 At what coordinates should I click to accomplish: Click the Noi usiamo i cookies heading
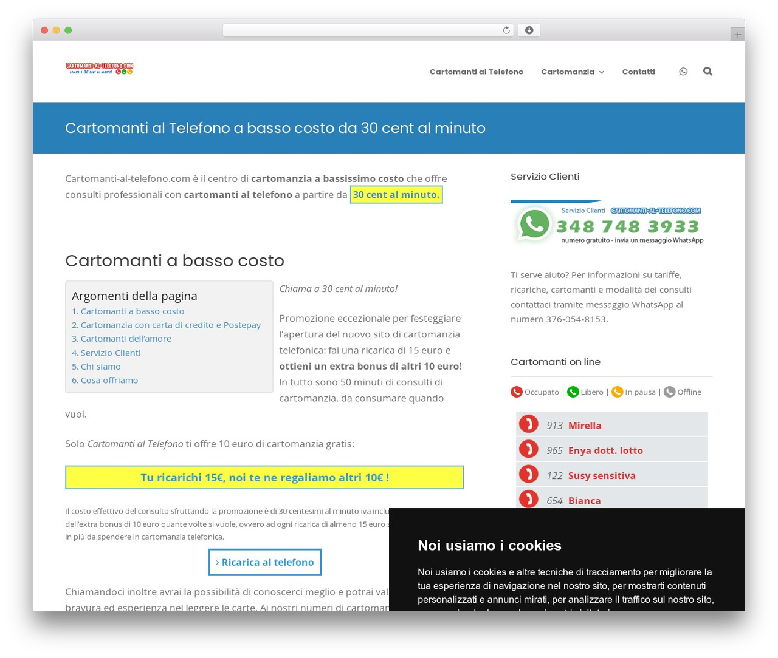coord(489,545)
